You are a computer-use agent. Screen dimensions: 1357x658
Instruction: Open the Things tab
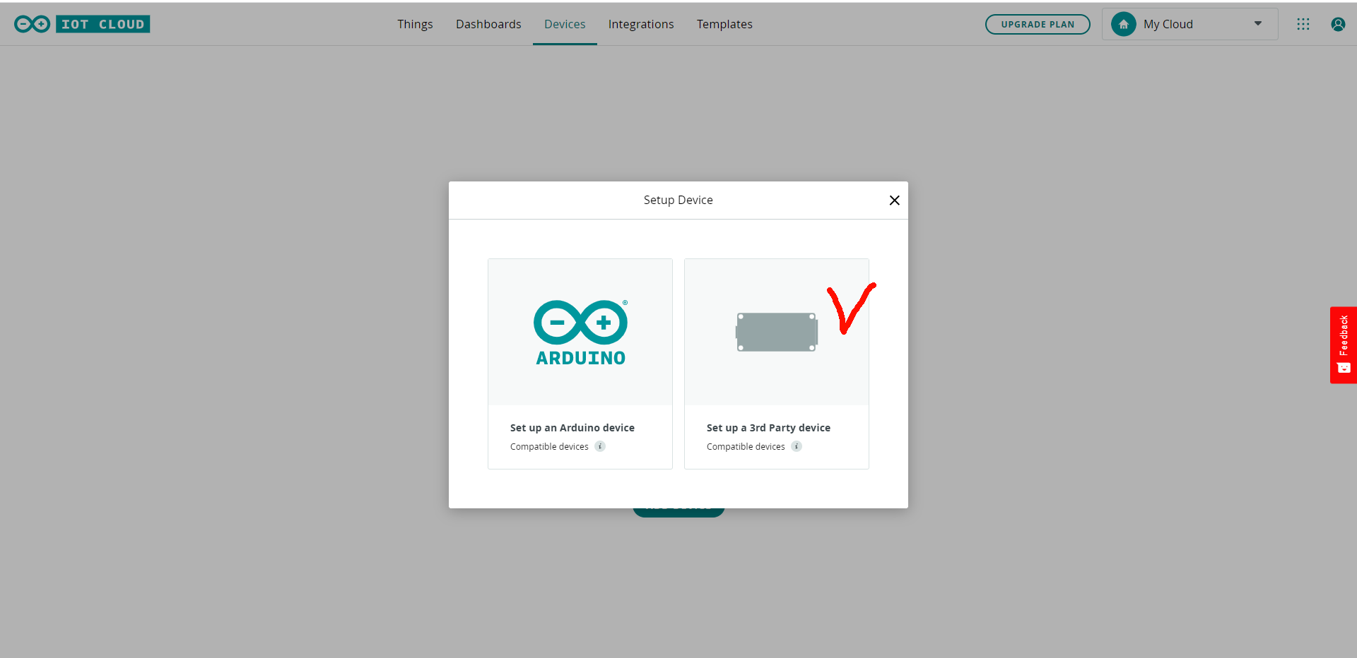415,24
